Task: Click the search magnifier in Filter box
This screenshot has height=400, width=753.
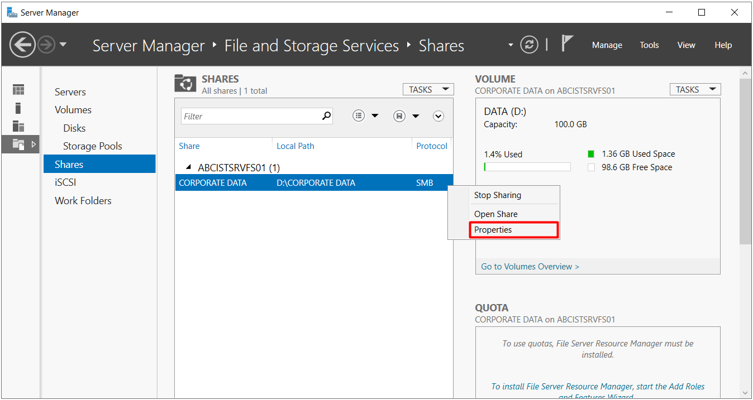Action: (x=327, y=116)
